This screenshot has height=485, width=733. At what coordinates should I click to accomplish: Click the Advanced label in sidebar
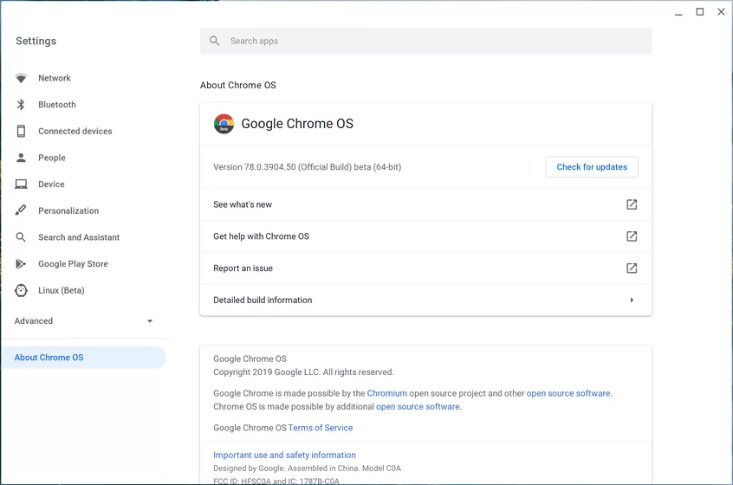(x=34, y=321)
